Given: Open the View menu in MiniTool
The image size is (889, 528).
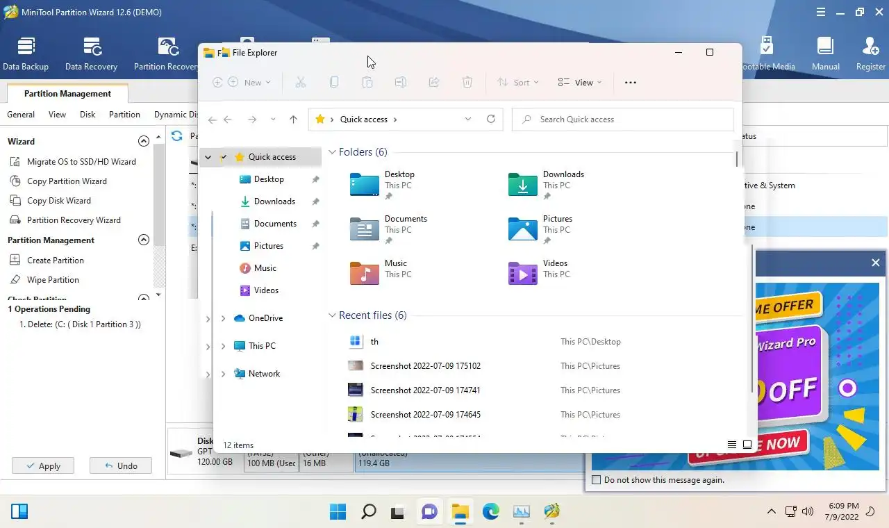Looking at the screenshot, I should [58, 115].
